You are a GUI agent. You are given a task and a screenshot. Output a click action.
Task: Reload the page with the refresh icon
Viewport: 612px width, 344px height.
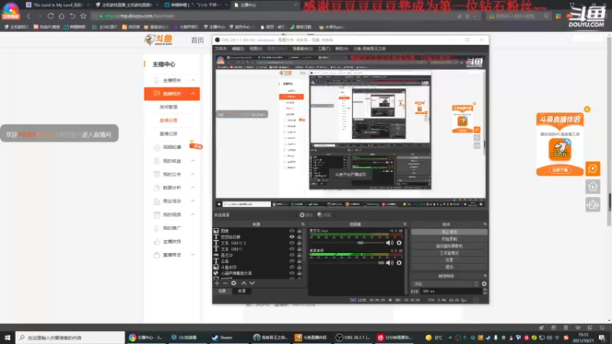50,16
